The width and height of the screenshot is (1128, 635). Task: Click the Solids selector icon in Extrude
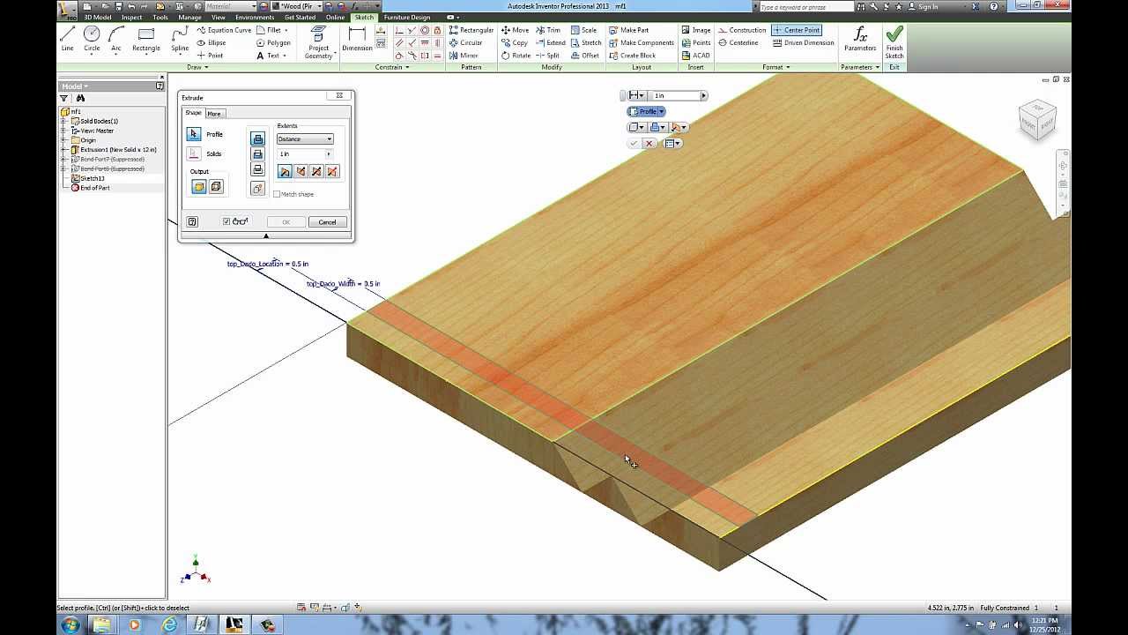tap(194, 153)
